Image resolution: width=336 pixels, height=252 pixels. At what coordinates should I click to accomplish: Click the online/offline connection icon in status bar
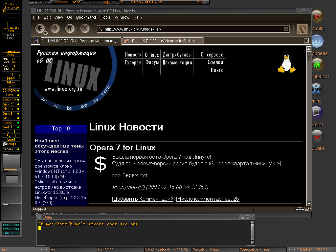[x=300, y=209]
